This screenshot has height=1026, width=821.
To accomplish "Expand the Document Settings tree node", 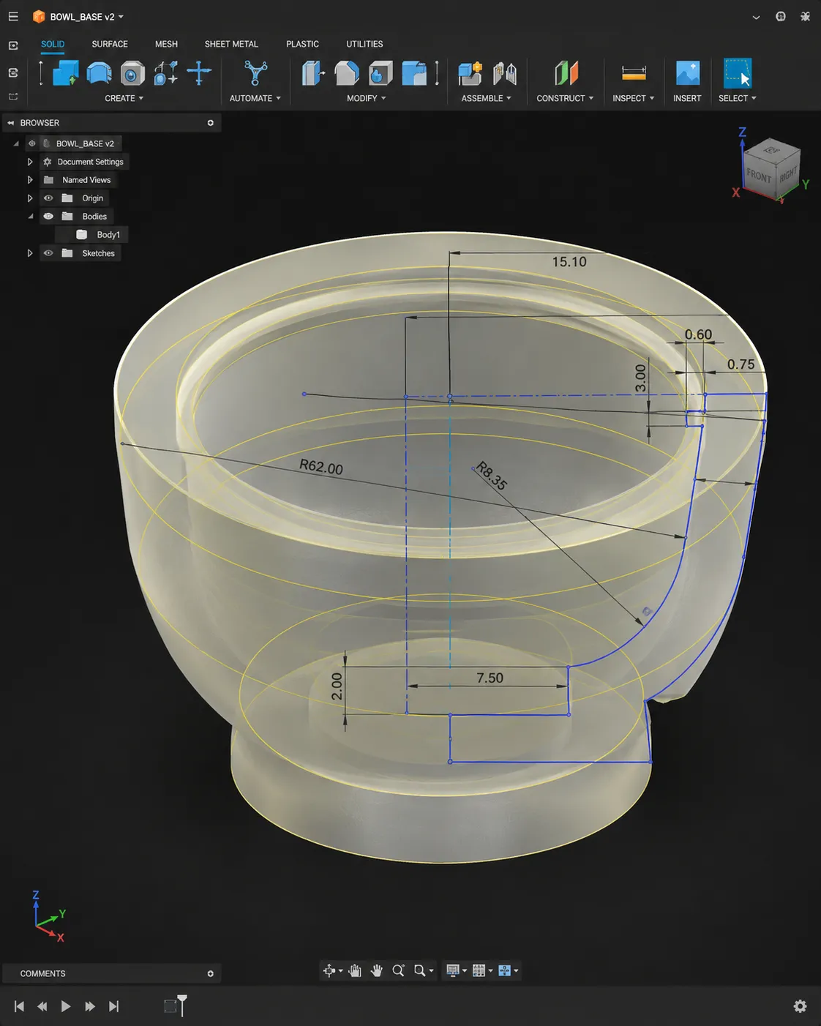I will point(30,162).
